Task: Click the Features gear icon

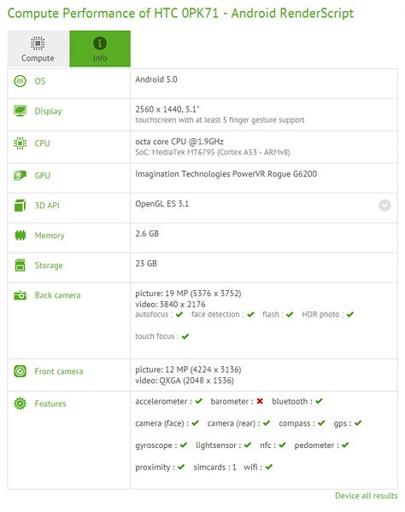Action: tap(21, 404)
